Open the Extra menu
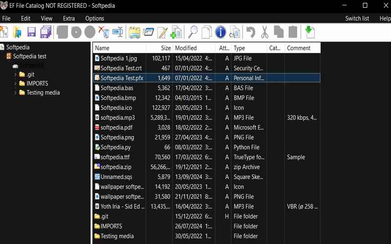 pyautogui.click(x=69, y=19)
